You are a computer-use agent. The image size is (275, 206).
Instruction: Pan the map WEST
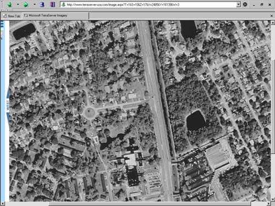coord(8,105)
